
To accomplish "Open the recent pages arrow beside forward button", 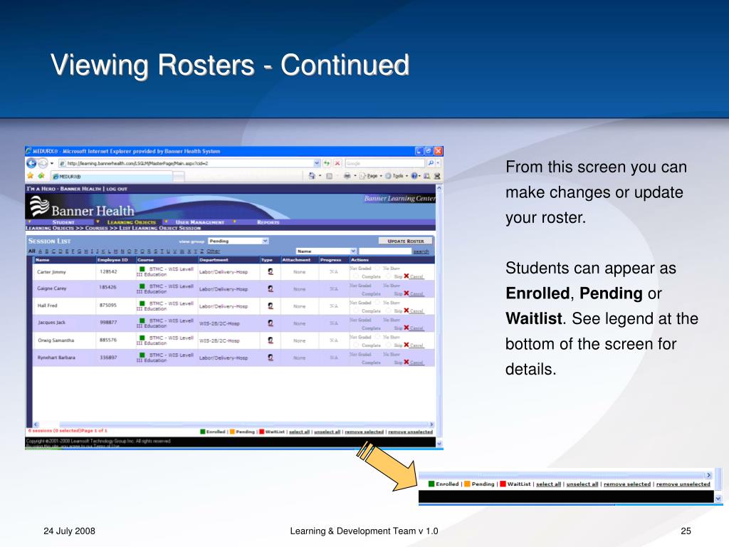I will [x=51, y=164].
